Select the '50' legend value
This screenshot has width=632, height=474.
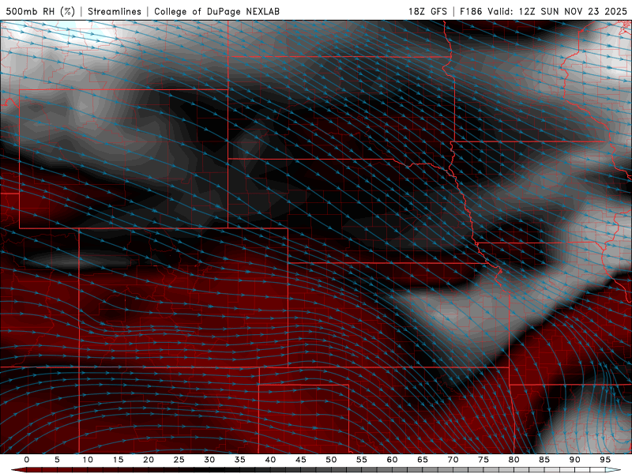click(x=331, y=460)
